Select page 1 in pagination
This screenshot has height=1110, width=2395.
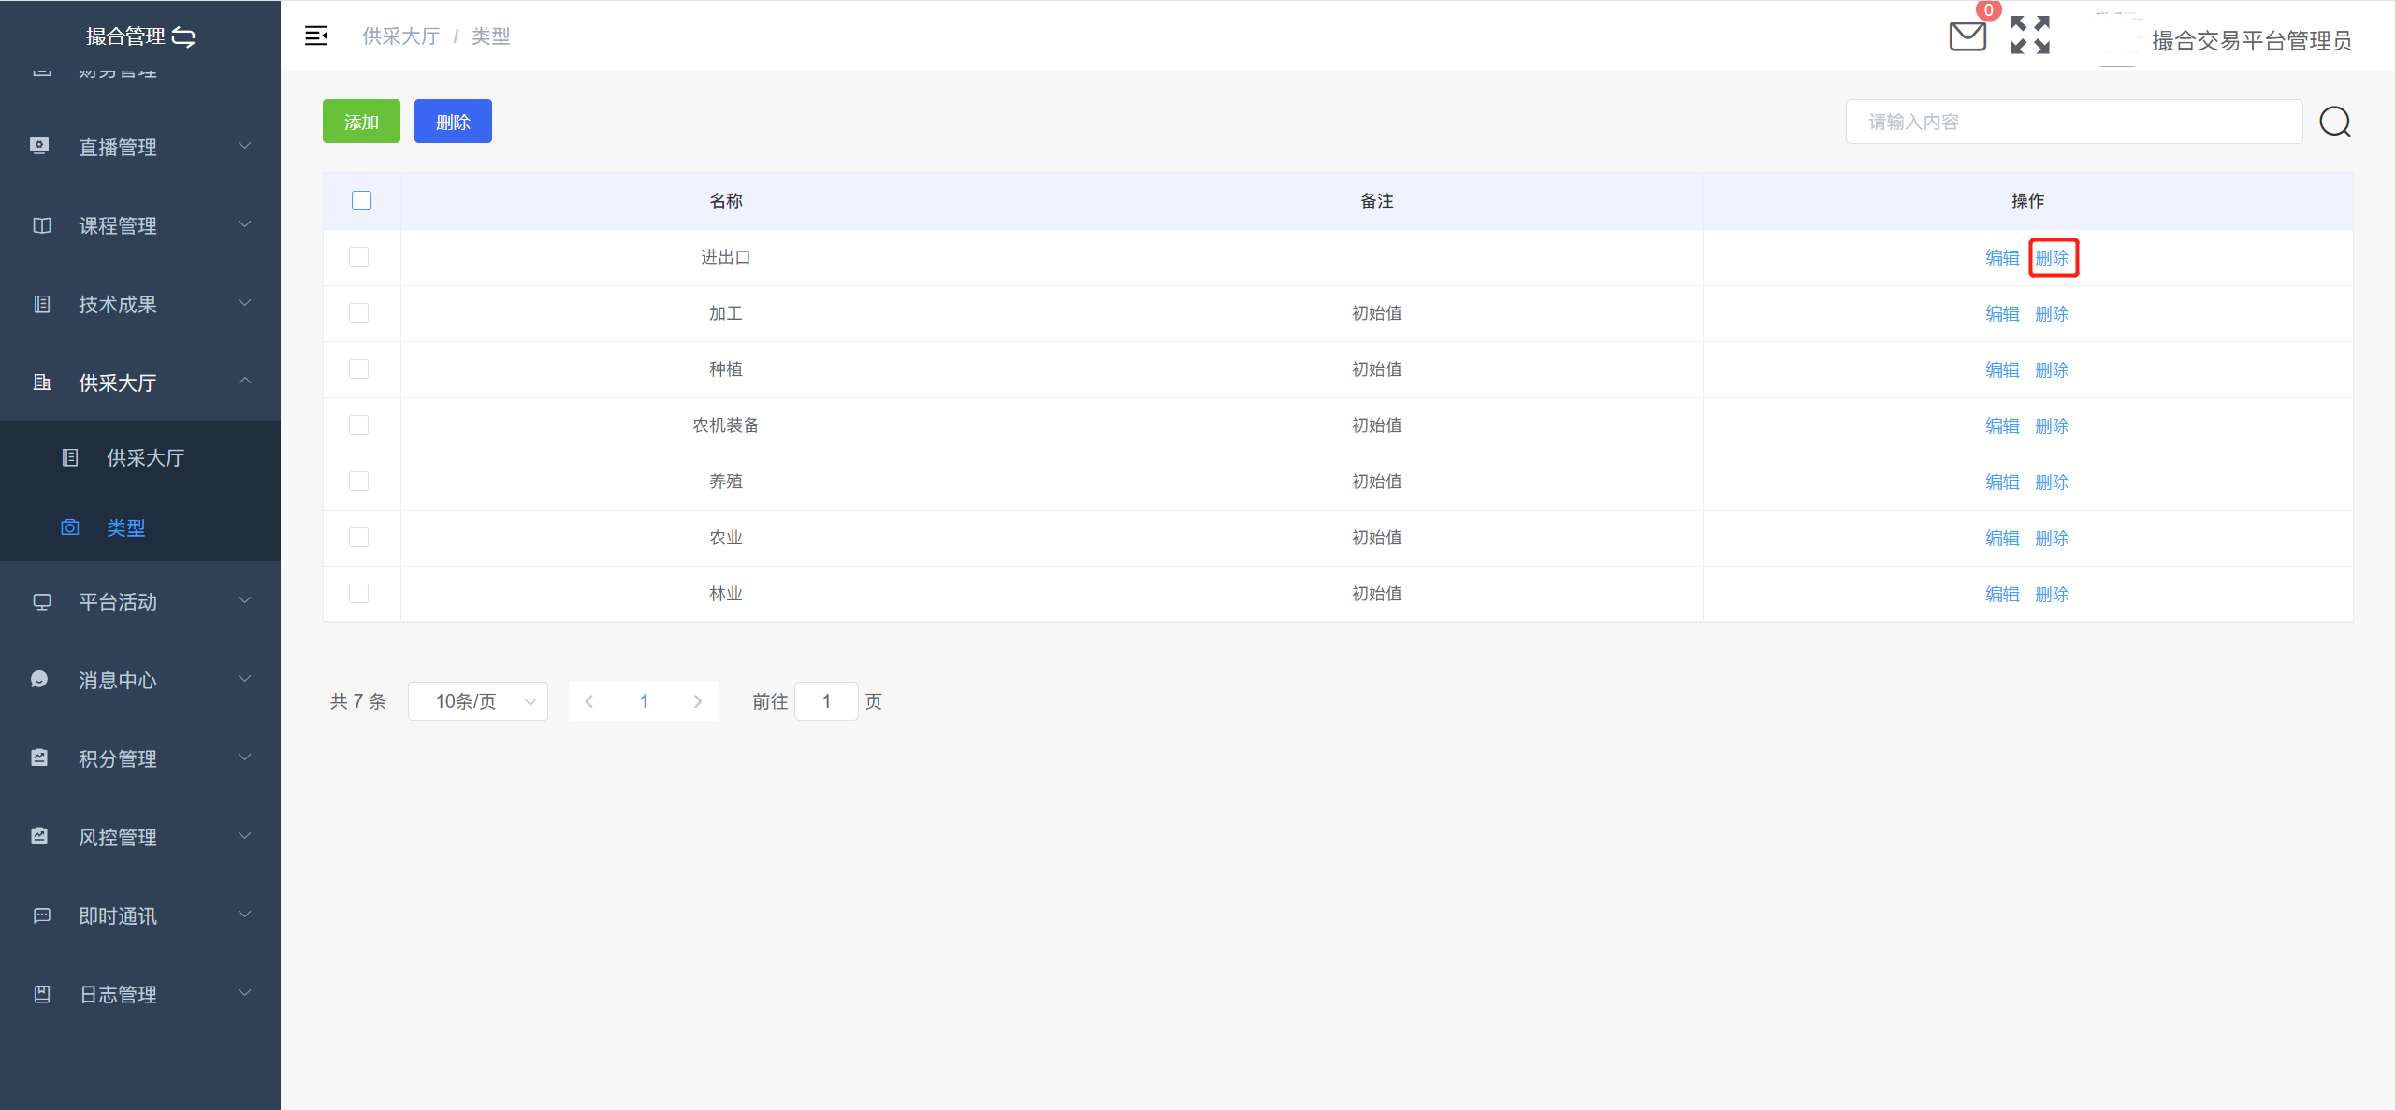644,701
